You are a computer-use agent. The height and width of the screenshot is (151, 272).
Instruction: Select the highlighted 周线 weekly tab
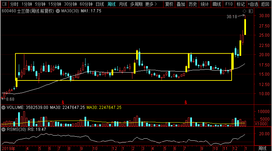point(112,4)
